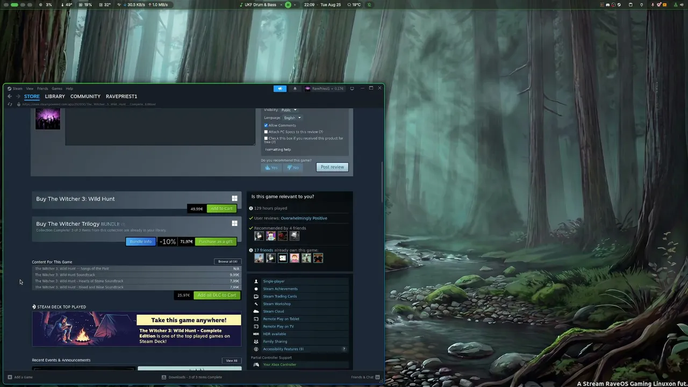This screenshot has width=688, height=387.
Task: Click Add all DLC to Cart
Action: point(217,295)
